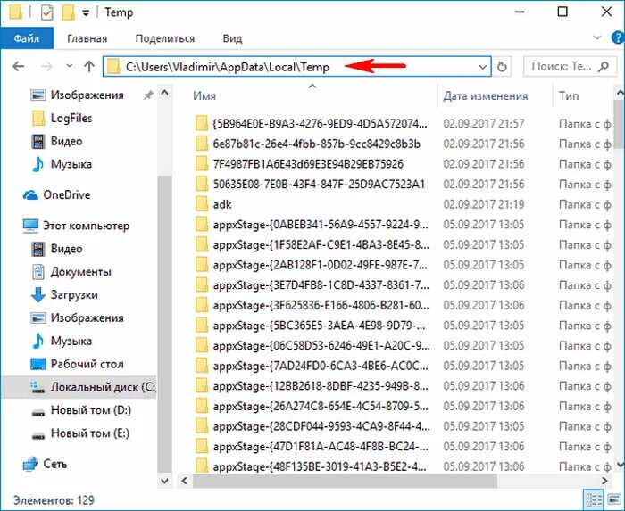Open Рабочий стол in navigation pane

tap(77, 364)
